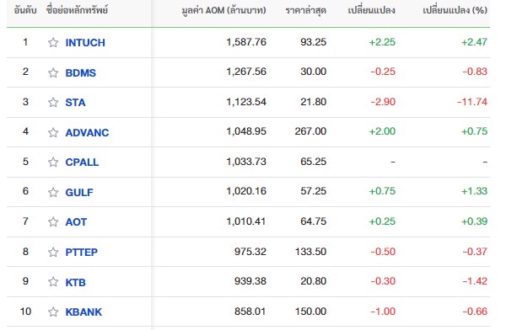Open the BDMS stock page
This screenshot has height=330, width=506.
click(x=81, y=73)
